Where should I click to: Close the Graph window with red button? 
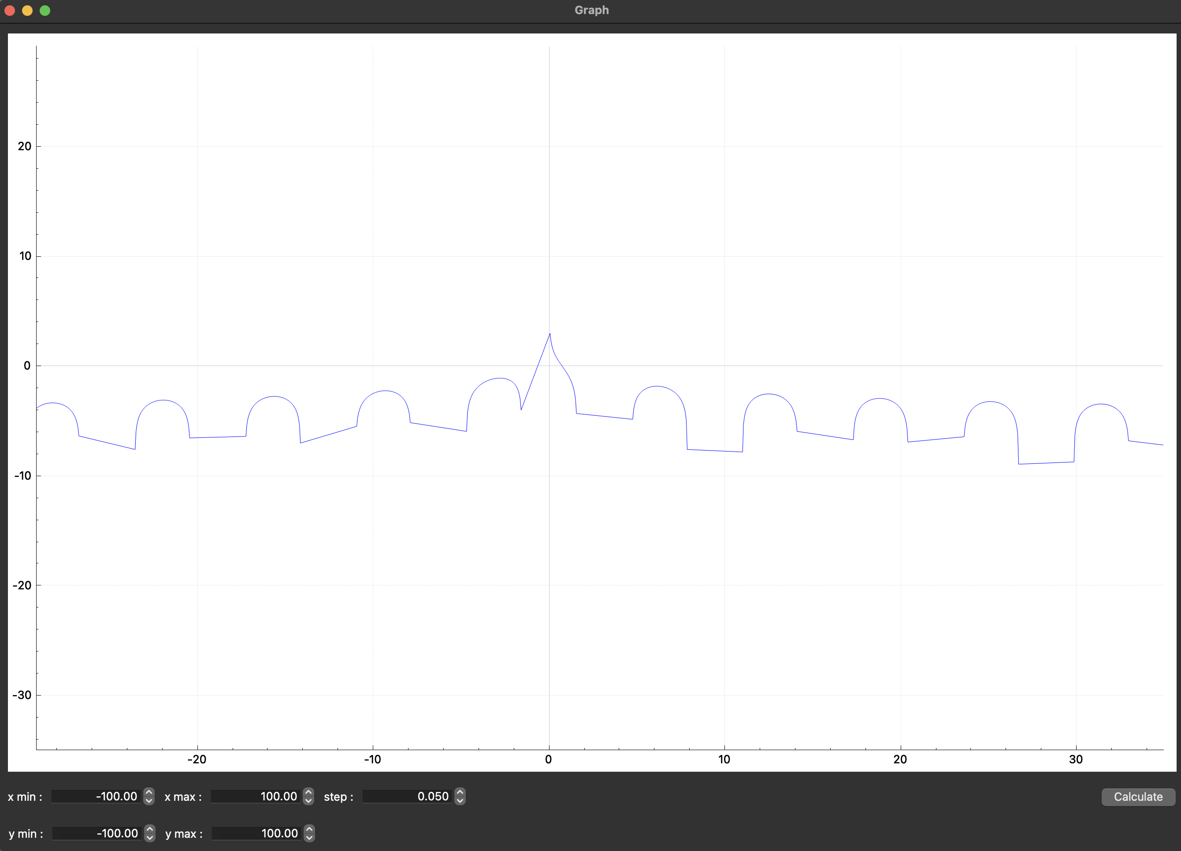9,11
